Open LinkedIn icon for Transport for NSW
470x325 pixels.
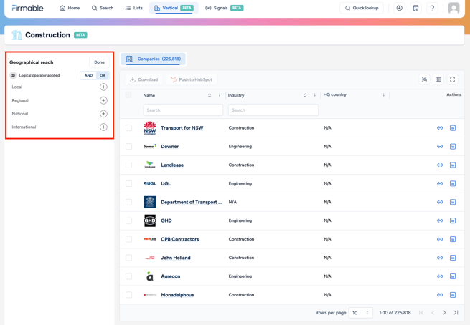coord(453,128)
